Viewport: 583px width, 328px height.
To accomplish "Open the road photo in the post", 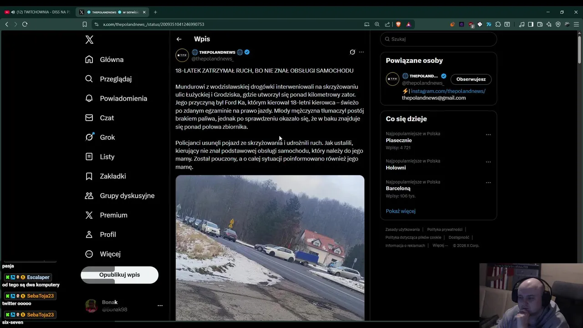I will point(270,248).
